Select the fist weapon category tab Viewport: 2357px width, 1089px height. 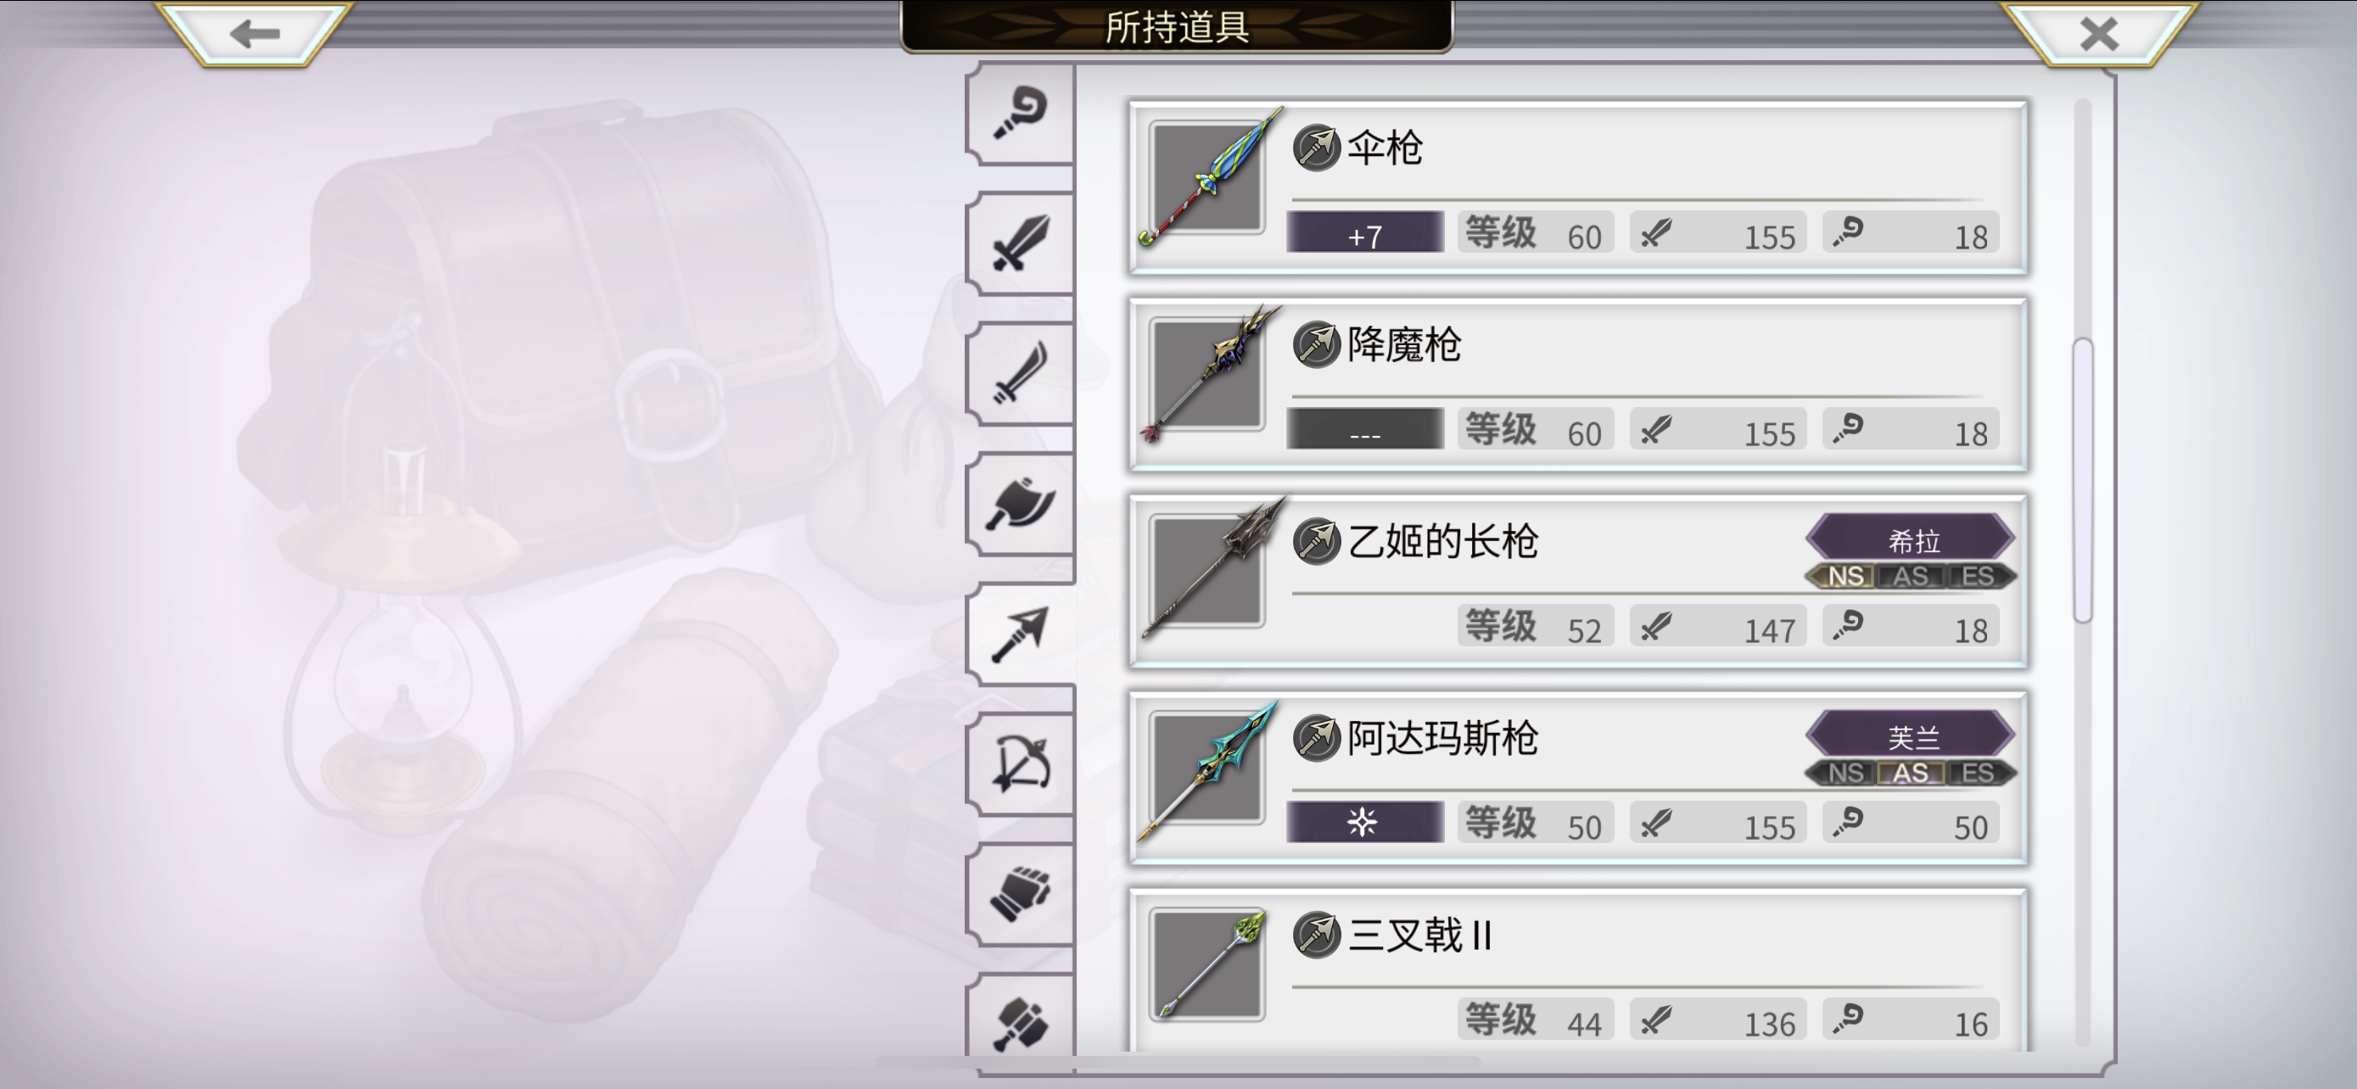click(x=1022, y=893)
